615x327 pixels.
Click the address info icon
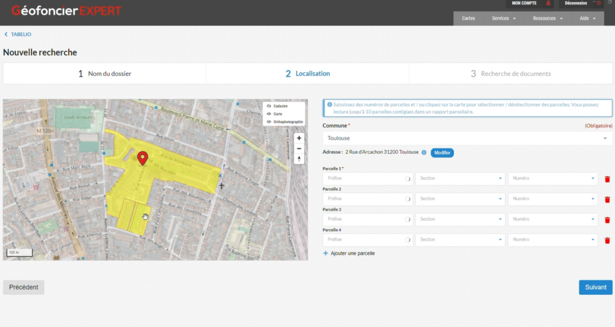424,152
